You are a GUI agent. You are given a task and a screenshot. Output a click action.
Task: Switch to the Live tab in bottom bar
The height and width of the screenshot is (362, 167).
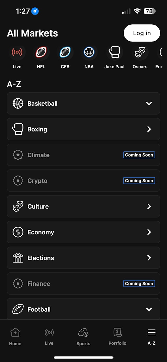tap(49, 337)
